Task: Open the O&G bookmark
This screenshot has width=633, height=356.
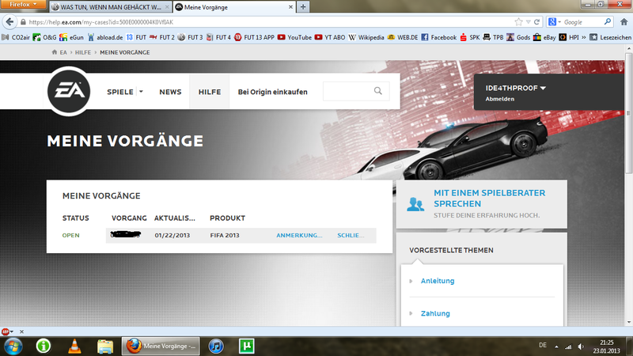Action: click(45, 37)
